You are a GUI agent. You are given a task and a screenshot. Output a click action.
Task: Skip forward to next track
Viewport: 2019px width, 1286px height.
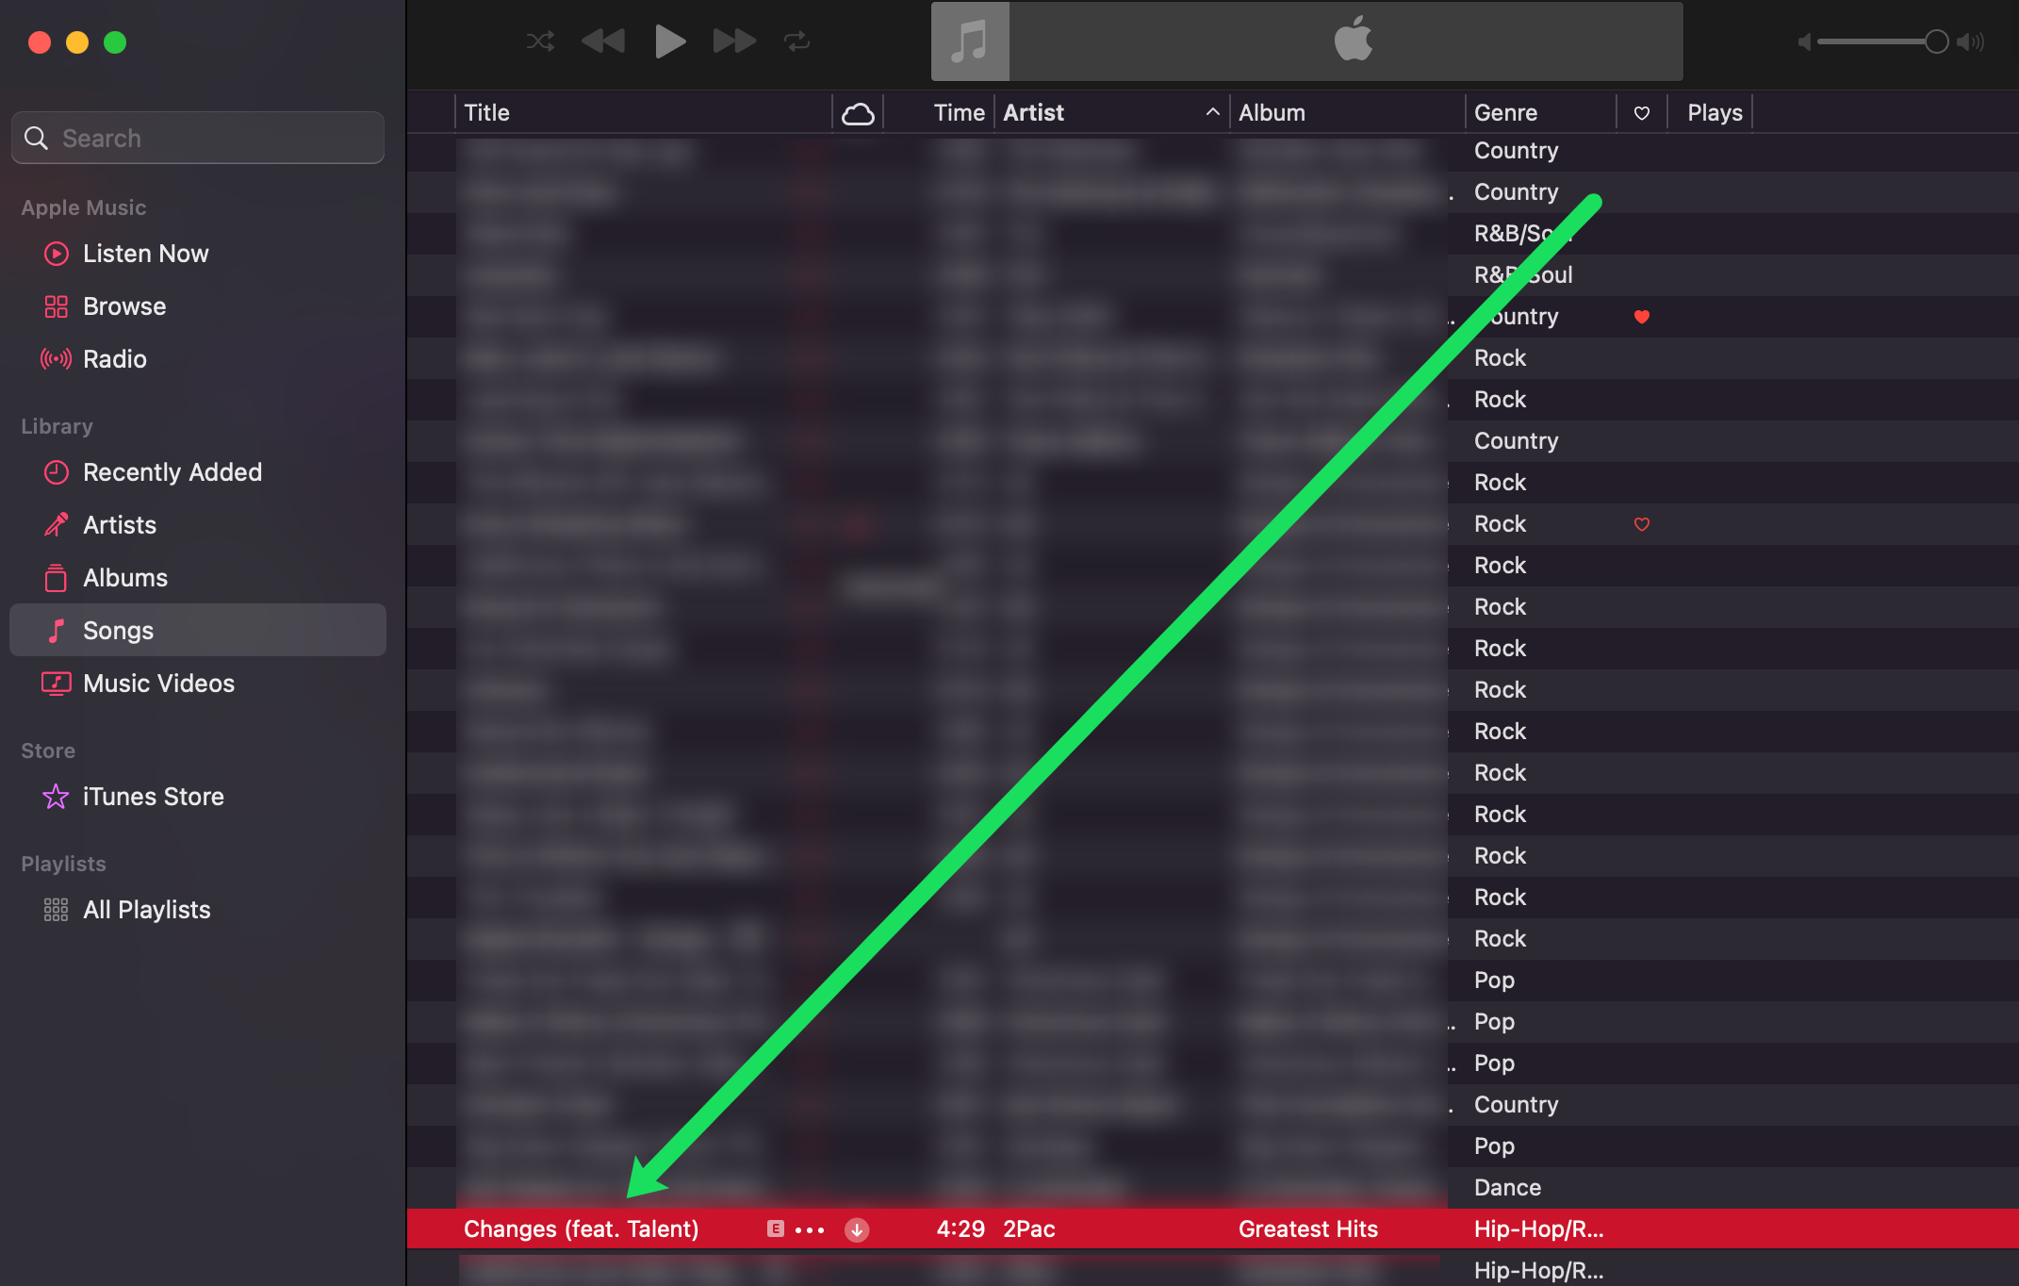(734, 41)
